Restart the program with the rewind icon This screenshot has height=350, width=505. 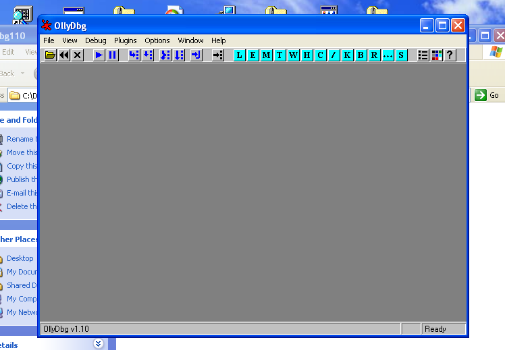click(x=64, y=55)
